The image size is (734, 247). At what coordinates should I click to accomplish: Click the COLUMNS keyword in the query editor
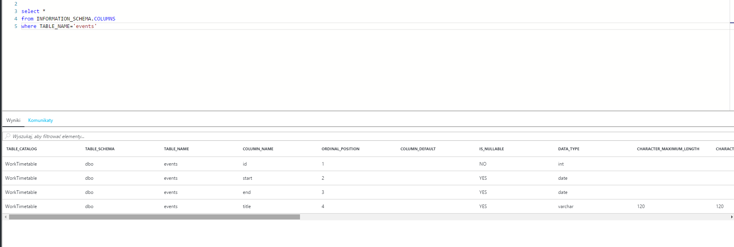[x=104, y=19]
